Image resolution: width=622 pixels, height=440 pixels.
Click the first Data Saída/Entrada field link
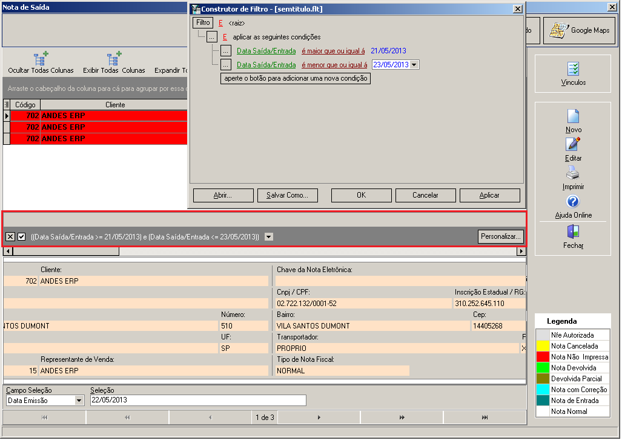pyautogui.click(x=266, y=51)
